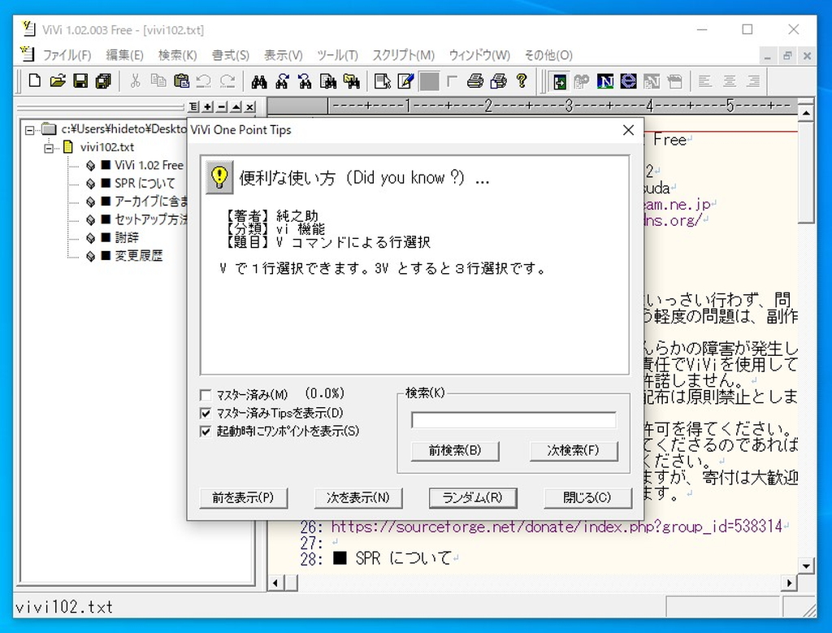Viewport: 832px width, 633px height.
Task: Select the Netscape N icon on the toolbar
Action: tap(604, 81)
